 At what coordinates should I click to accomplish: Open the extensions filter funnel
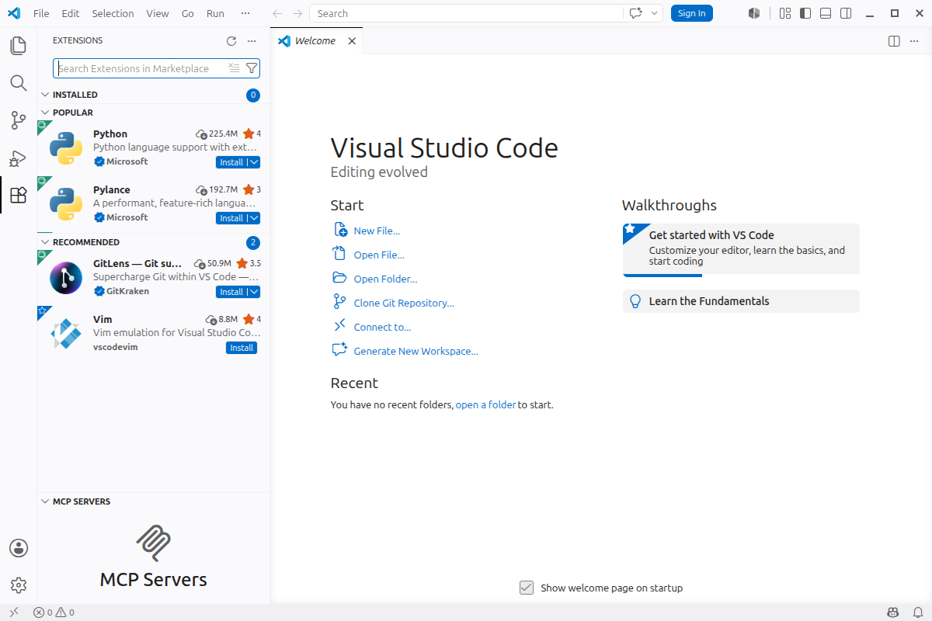click(251, 68)
